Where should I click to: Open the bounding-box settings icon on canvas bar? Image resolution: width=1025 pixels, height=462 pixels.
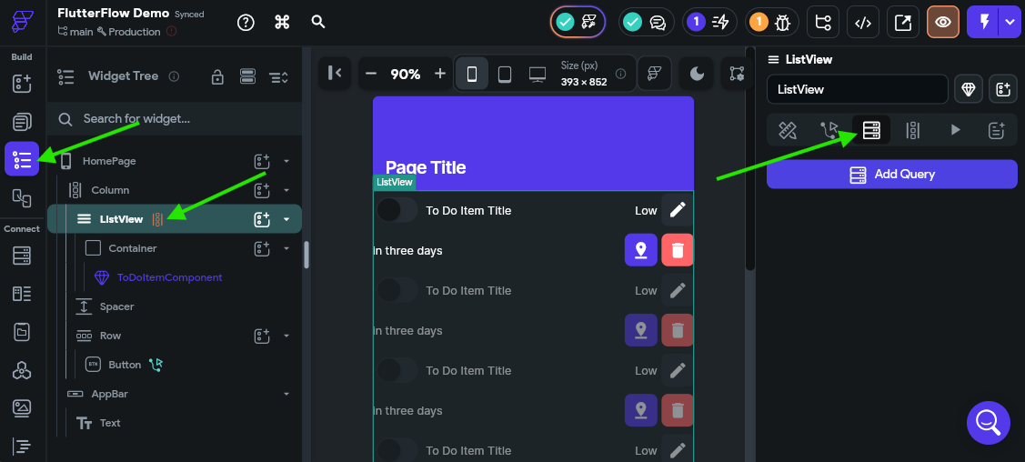tap(737, 74)
